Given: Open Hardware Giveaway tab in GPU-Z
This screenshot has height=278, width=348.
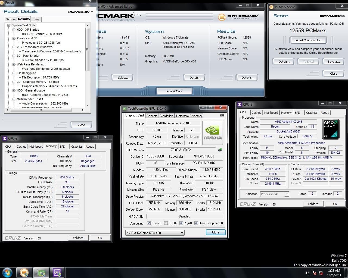Looking at the screenshot, I should tap(189, 116).
